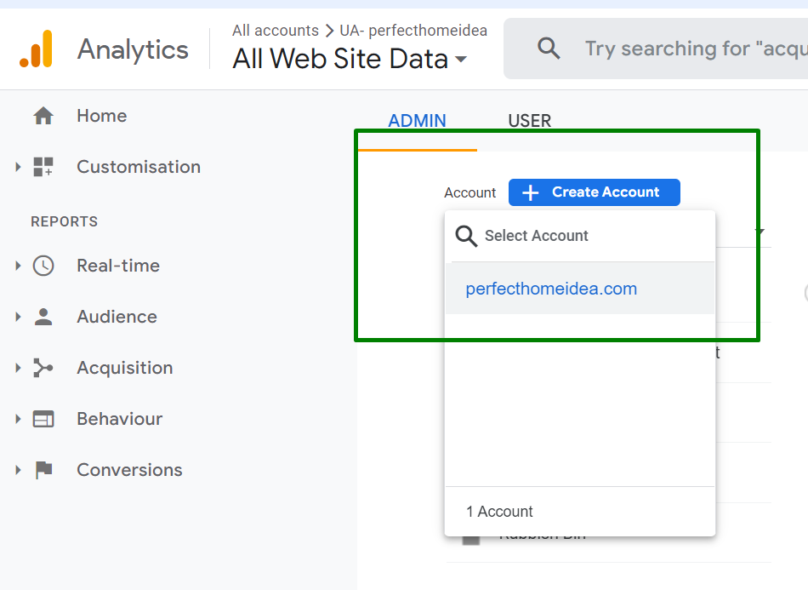
Task: Click the Conversions flag icon
Action: pyautogui.click(x=43, y=470)
